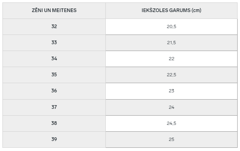Click the 23 insole length value

[x=171, y=91]
